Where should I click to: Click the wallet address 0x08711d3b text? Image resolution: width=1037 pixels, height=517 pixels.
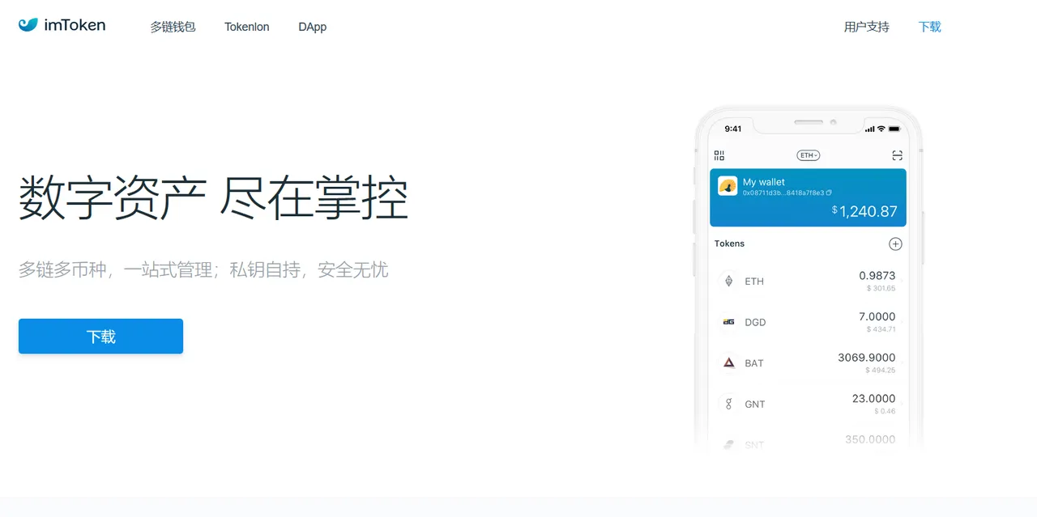coord(783,193)
